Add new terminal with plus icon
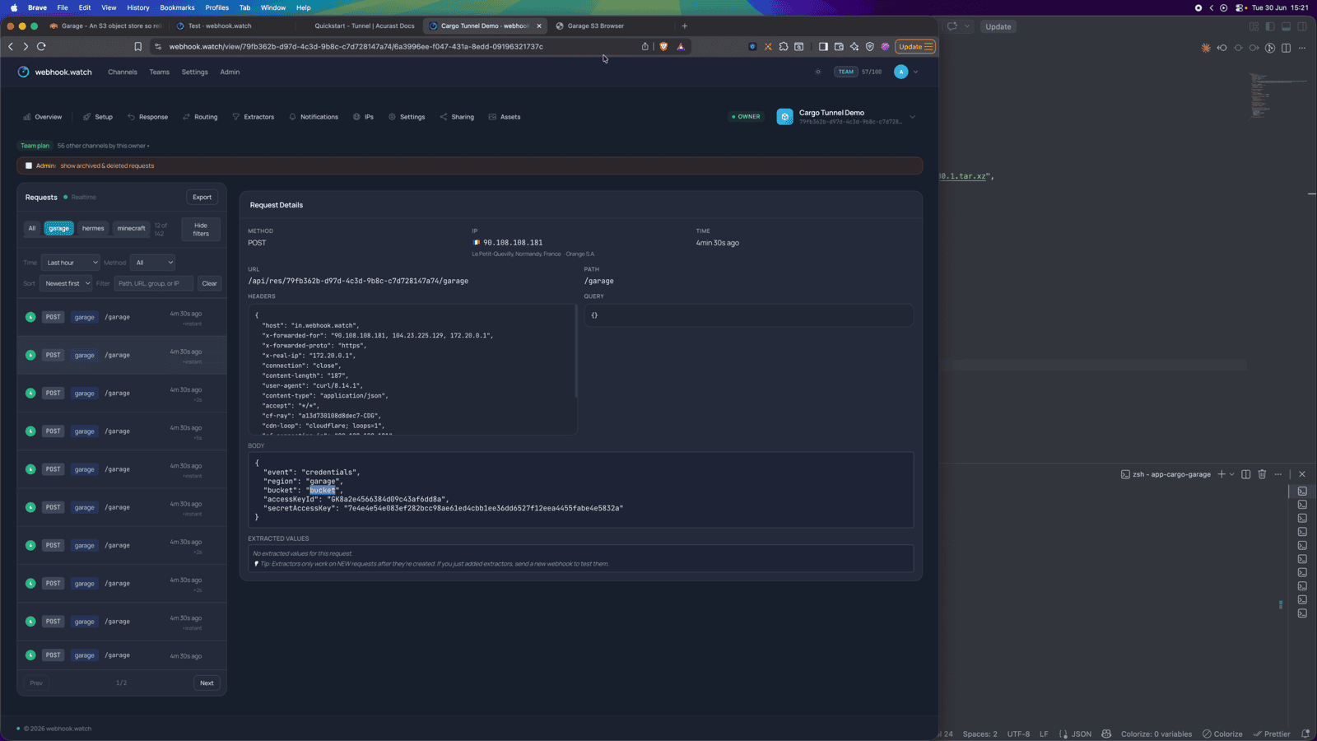Image resolution: width=1317 pixels, height=741 pixels. pos(1222,474)
